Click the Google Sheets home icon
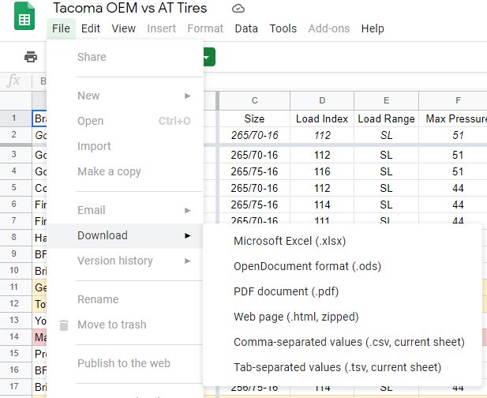 click(24, 16)
